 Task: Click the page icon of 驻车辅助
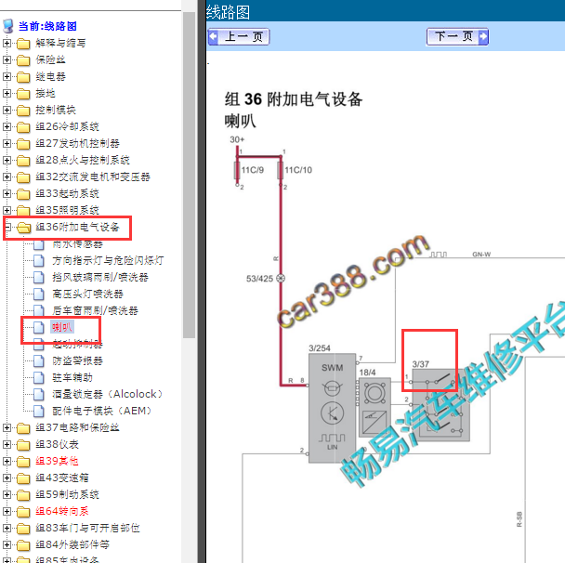point(38,378)
